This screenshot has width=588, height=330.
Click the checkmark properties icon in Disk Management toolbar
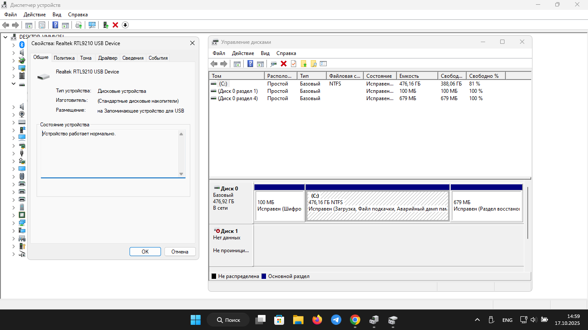294,64
